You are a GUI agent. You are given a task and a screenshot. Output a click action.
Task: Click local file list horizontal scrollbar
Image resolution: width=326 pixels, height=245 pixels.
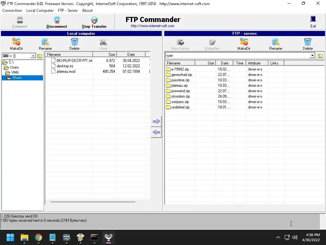(x=93, y=202)
